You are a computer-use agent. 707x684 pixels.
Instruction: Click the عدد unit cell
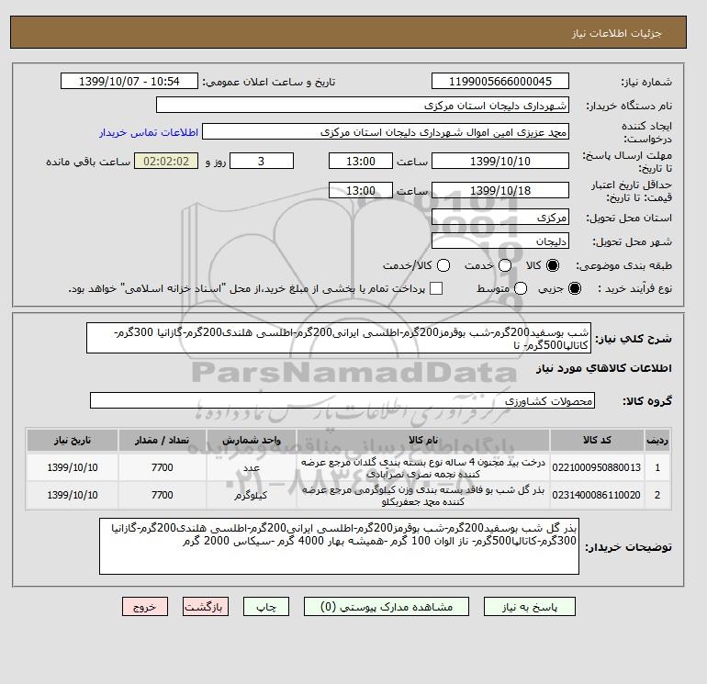tap(252, 468)
